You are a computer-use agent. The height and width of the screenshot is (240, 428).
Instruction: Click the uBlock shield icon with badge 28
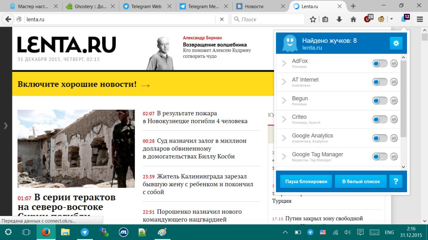(368, 19)
